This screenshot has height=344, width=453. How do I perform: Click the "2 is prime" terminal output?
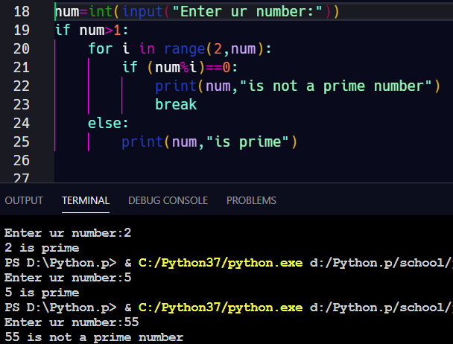click(42, 247)
